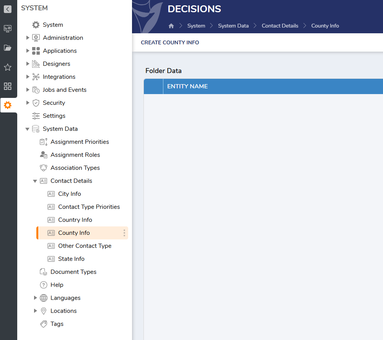Viewport: 383px width, 340px height.
Task: Click the Entity Name column header
Action: (x=187, y=86)
